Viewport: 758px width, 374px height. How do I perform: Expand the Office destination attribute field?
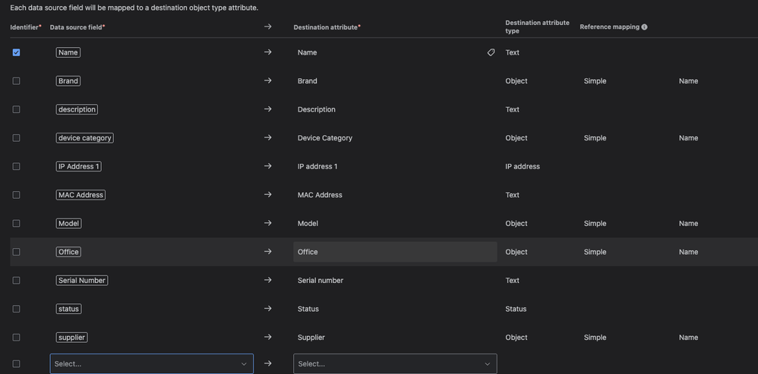395,252
